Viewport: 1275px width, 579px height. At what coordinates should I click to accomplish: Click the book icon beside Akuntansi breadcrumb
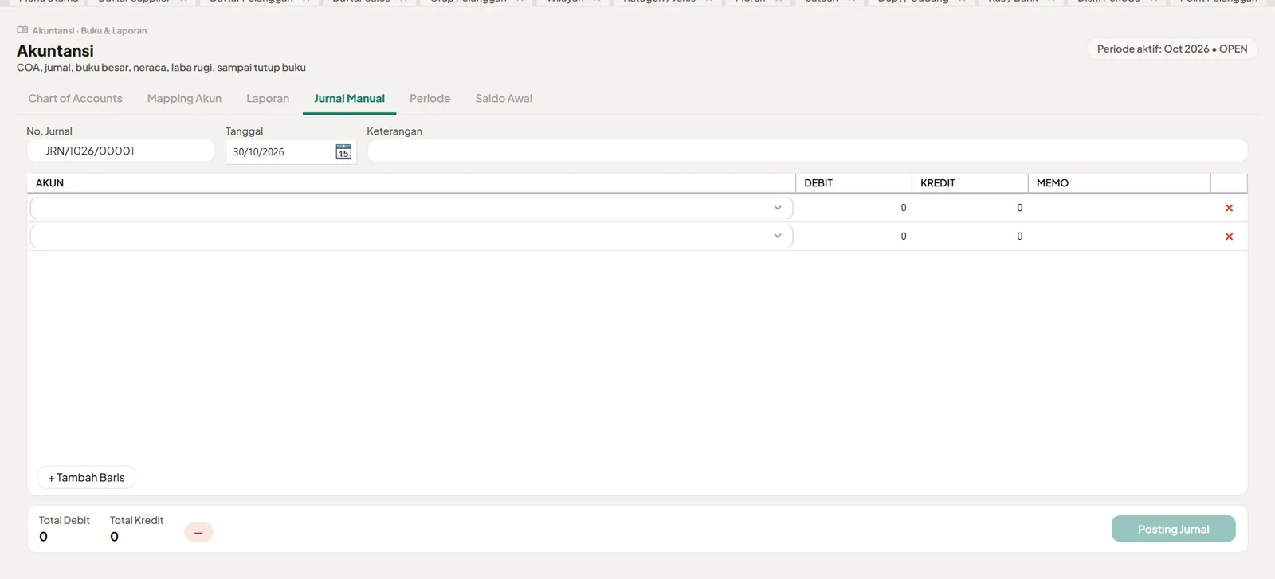point(22,30)
